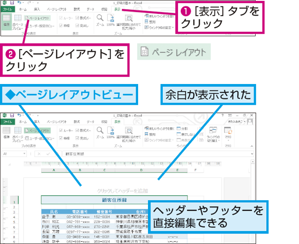Click the 表示 tab in the top Excel window
299x244 pixels.
[117, 9]
